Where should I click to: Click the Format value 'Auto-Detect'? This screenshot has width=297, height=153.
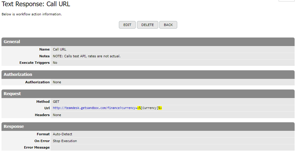tap(63, 134)
